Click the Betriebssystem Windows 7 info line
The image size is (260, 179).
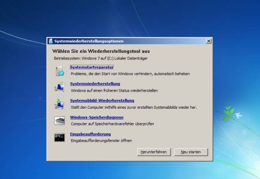point(101,58)
